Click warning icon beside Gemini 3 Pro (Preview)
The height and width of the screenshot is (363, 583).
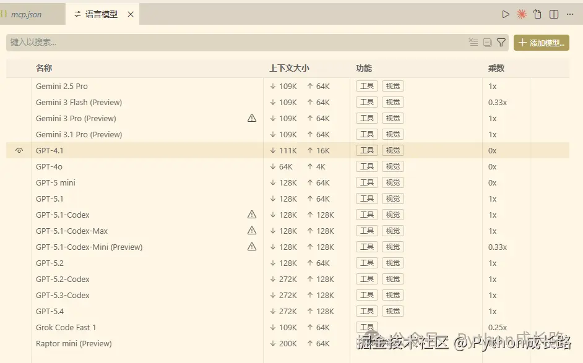252,118
